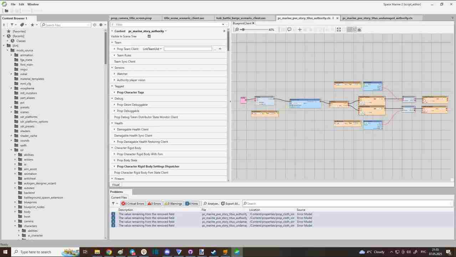Screen dimensions: 456x257
Task: Click the comment bubble icon in blueprint toolbar
Action: pos(290,30)
